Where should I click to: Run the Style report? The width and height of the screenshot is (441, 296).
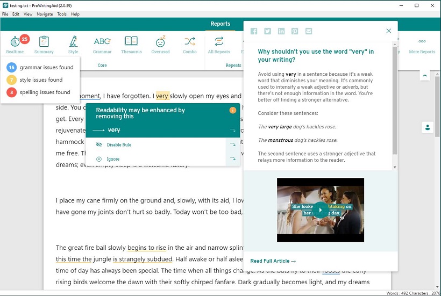73,45
